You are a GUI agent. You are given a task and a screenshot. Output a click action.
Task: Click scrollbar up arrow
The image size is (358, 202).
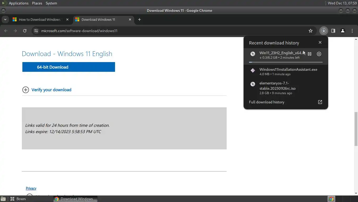356,39
